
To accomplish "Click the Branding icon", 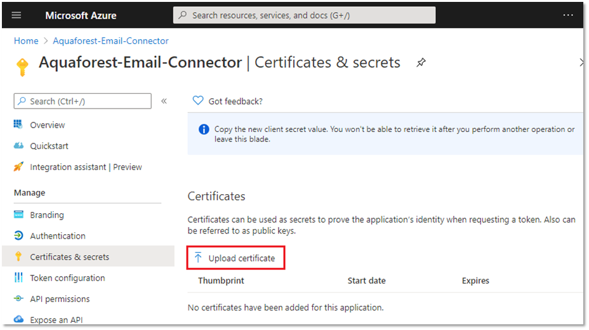I will coord(18,215).
